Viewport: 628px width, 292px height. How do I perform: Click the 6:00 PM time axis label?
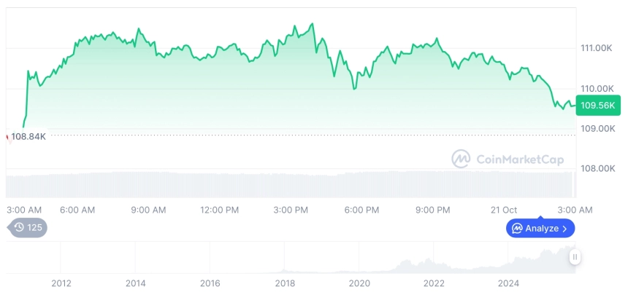click(x=361, y=210)
